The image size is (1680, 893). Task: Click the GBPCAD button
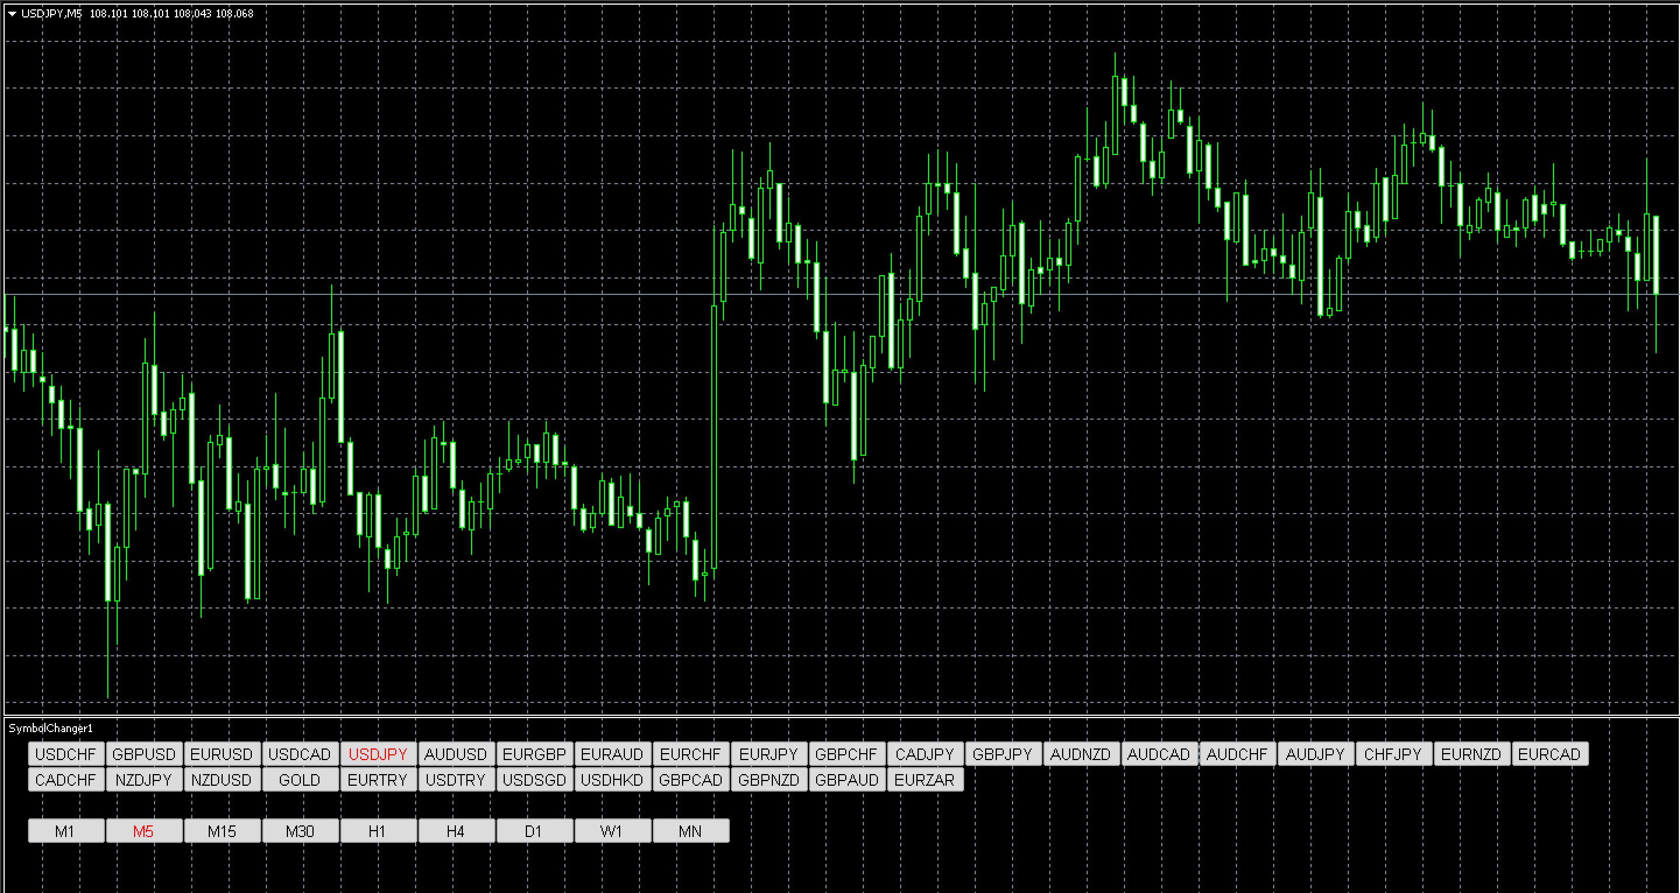click(x=691, y=779)
